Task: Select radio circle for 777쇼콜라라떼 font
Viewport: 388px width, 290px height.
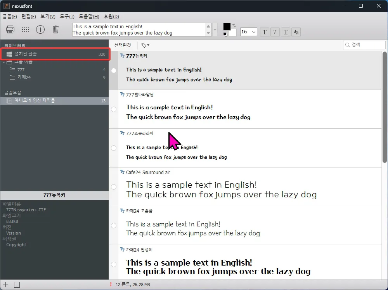Action: tap(114, 148)
